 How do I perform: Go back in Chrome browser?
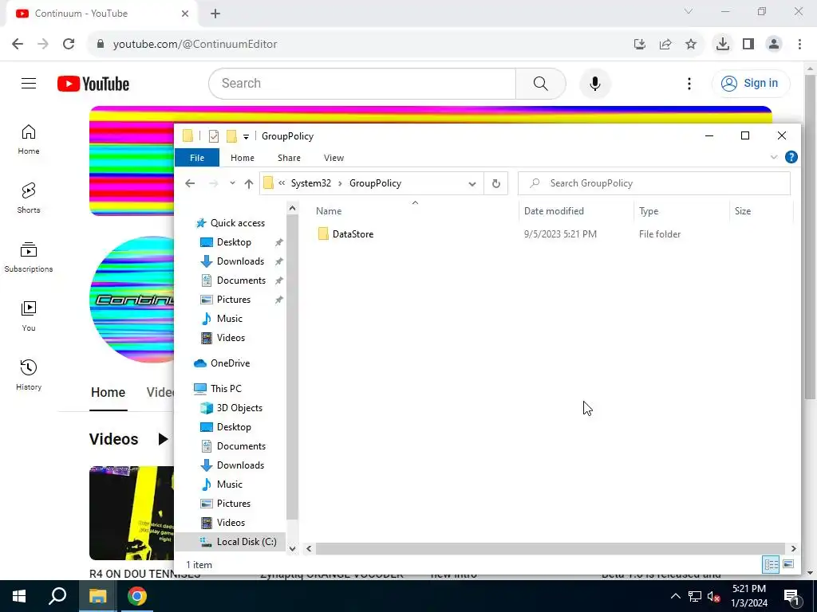18,45
